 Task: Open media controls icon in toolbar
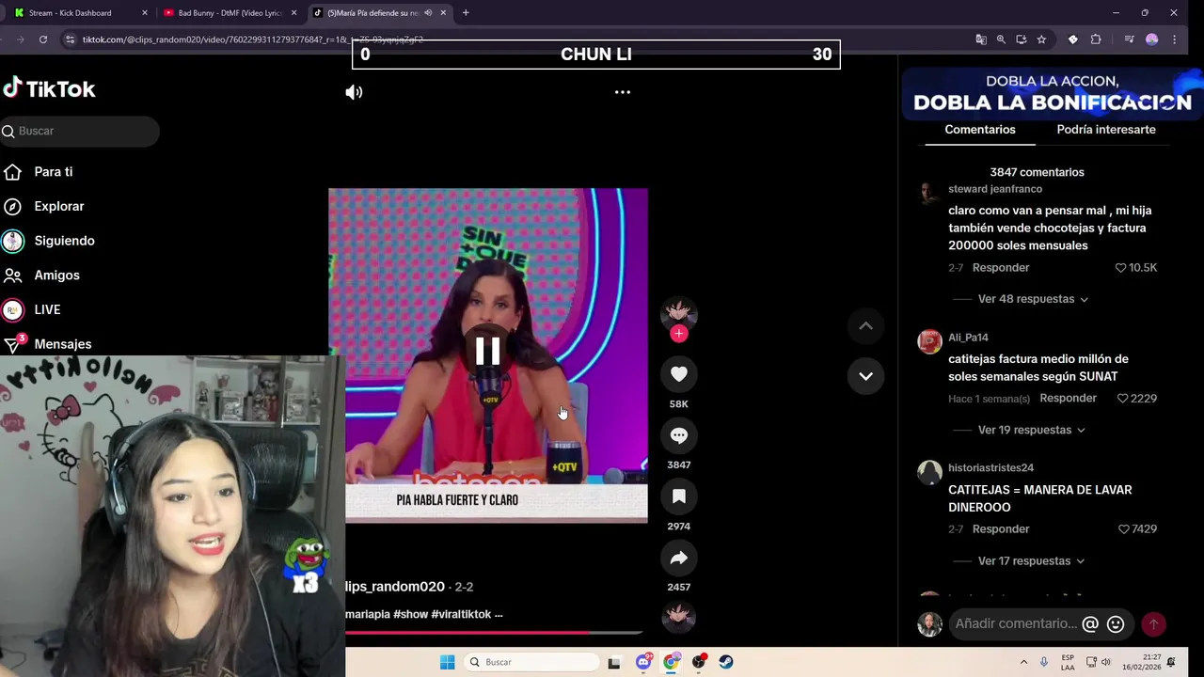pyautogui.click(x=1129, y=39)
